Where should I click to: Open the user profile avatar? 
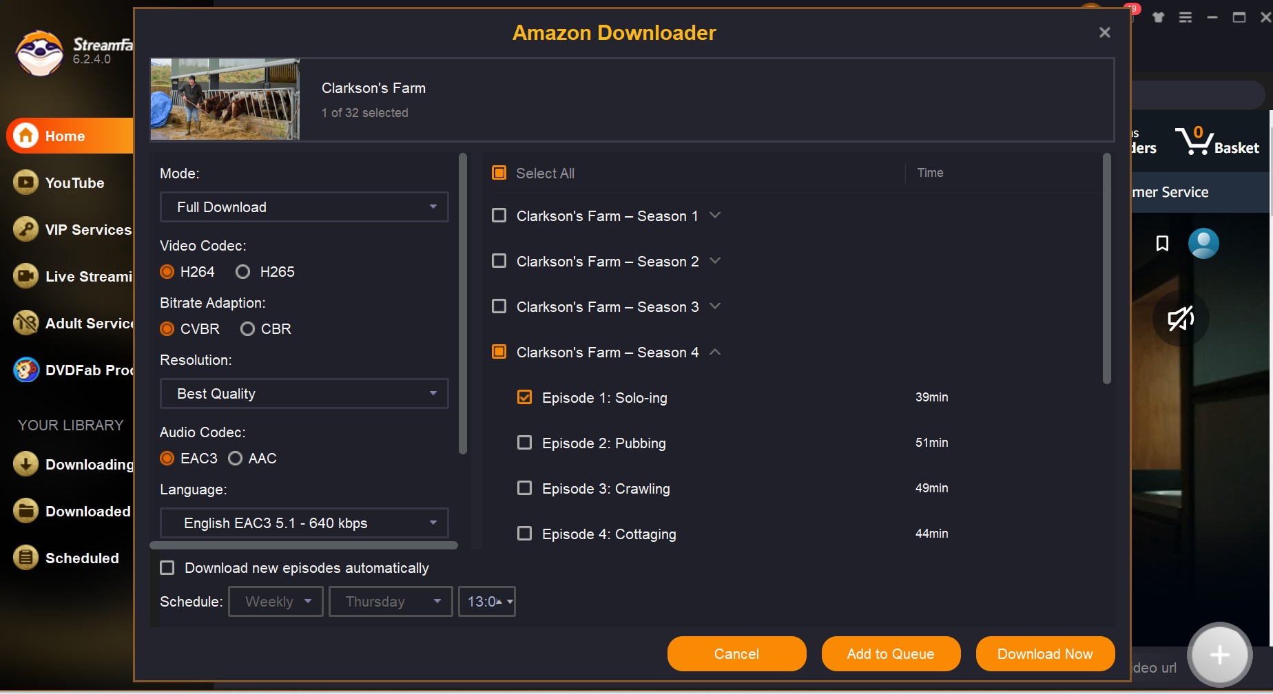click(x=1203, y=243)
